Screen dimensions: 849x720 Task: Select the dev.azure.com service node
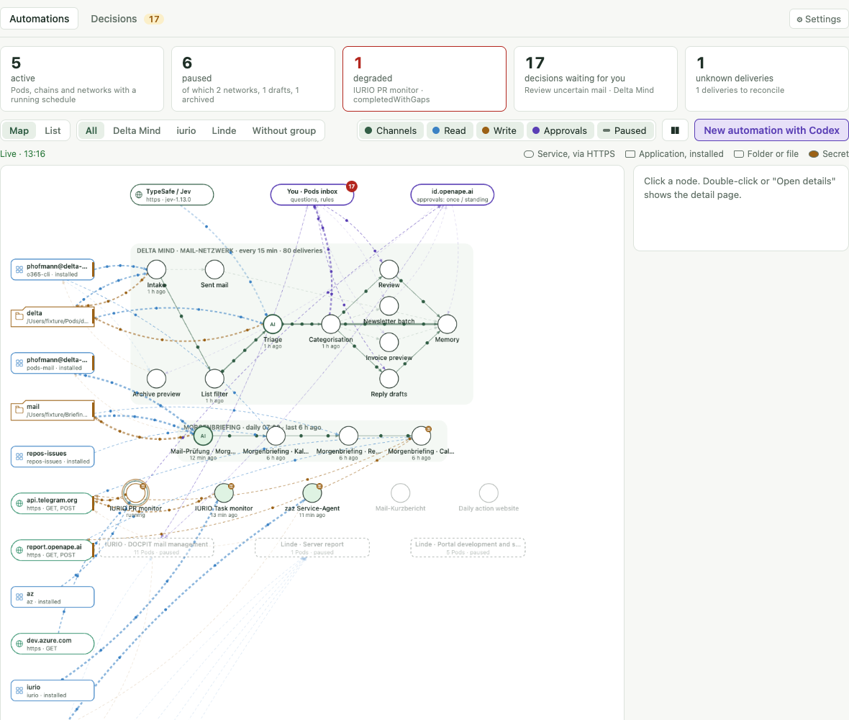click(x=53, y=644)
